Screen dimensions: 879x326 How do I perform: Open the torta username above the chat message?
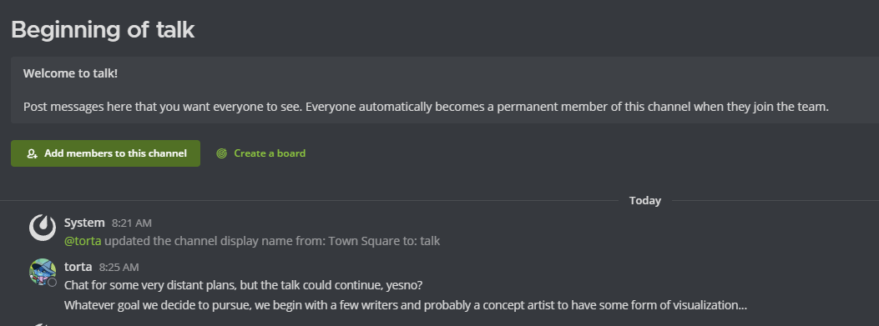coord(78,267)
